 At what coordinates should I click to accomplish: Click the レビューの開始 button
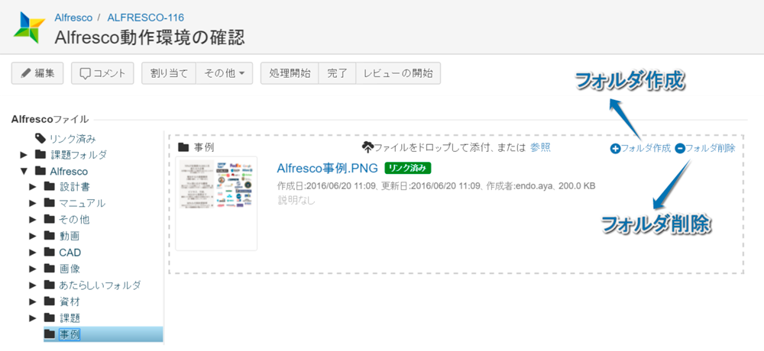pyautogui.click(x=398, y=73)
